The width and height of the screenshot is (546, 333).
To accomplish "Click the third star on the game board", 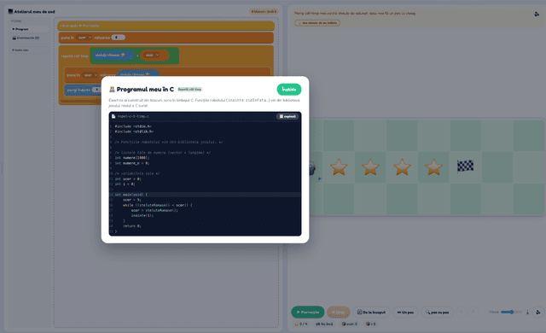I will pos(402,166).
